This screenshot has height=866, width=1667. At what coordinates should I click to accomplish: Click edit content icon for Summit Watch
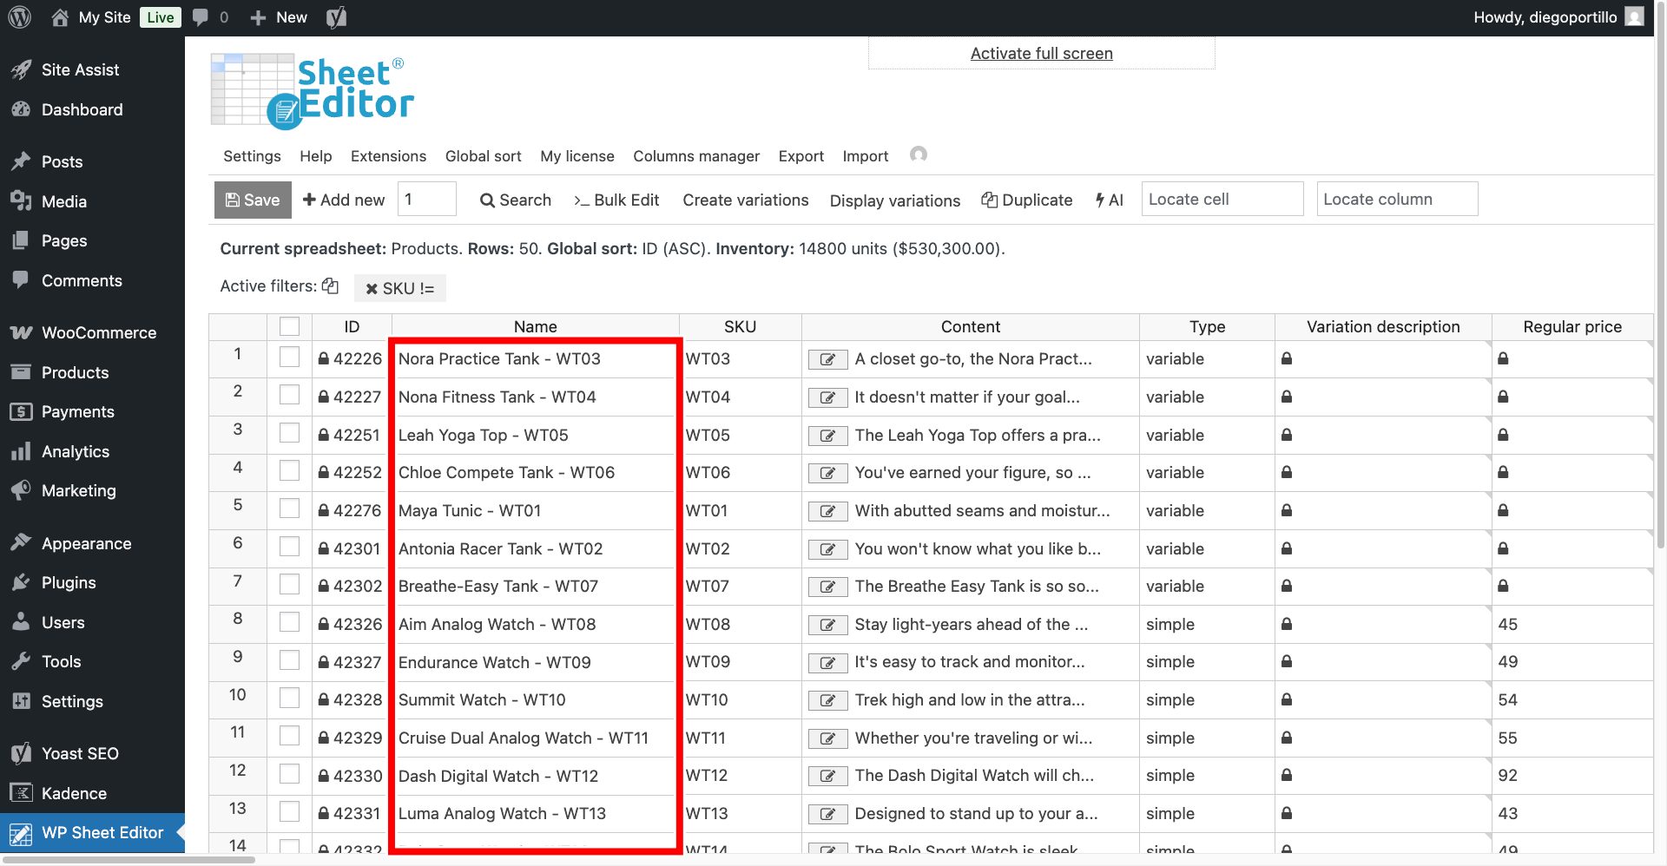click(x=827, y=700)
